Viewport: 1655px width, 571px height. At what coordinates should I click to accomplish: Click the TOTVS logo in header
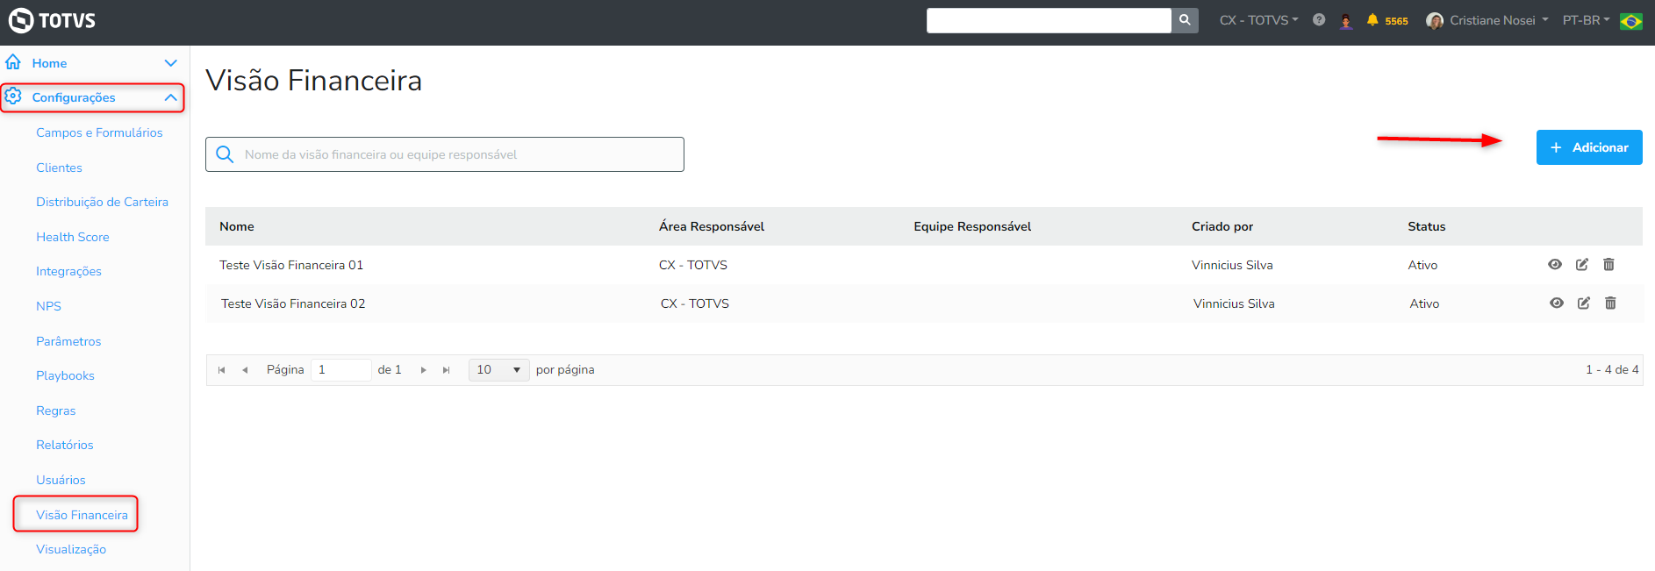(52, 20)
